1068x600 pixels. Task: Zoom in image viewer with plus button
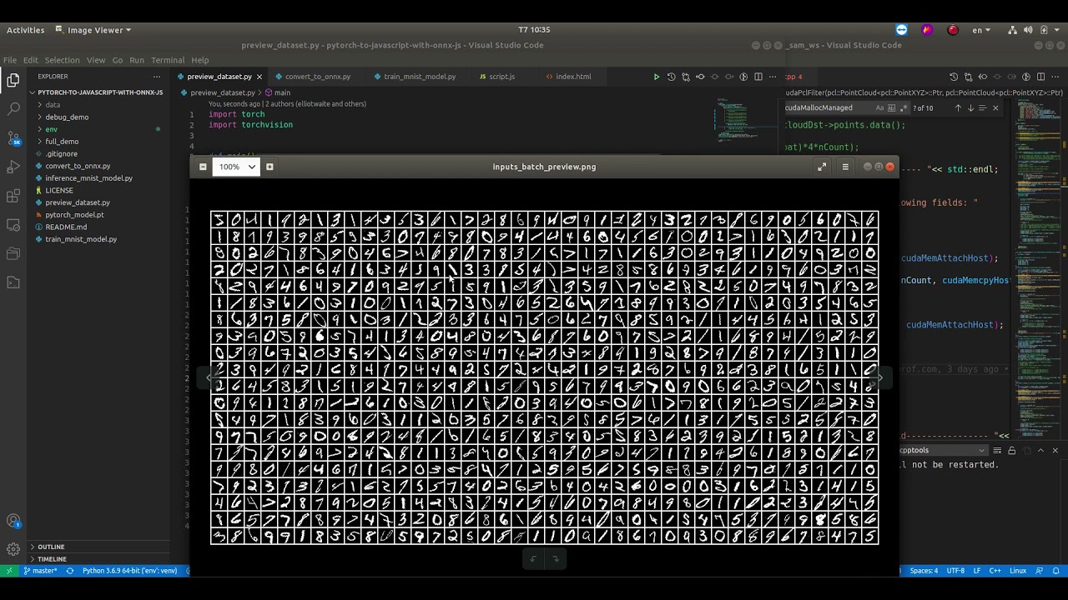[x=270, y=167]
